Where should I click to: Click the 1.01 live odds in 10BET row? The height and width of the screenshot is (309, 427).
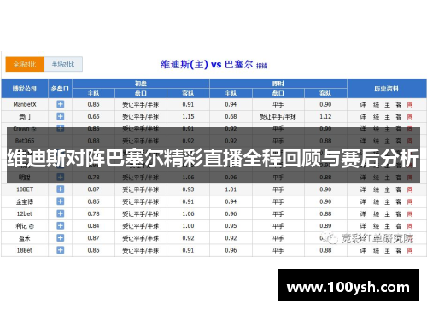click(231, 189)
